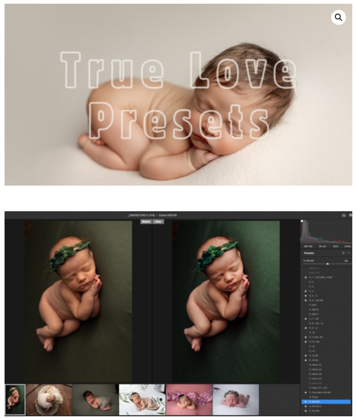
Task: Click the export image icon in top bar
Action: [344, 215]
